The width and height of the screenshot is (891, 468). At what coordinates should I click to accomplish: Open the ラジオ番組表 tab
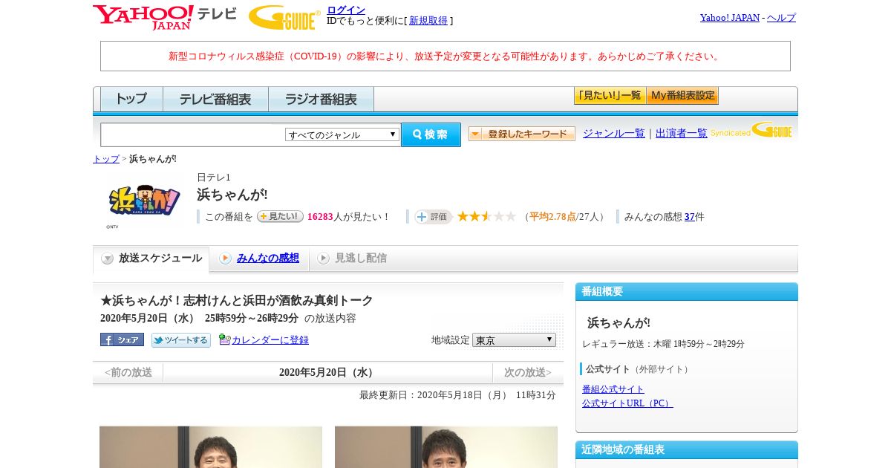[321, 99]
